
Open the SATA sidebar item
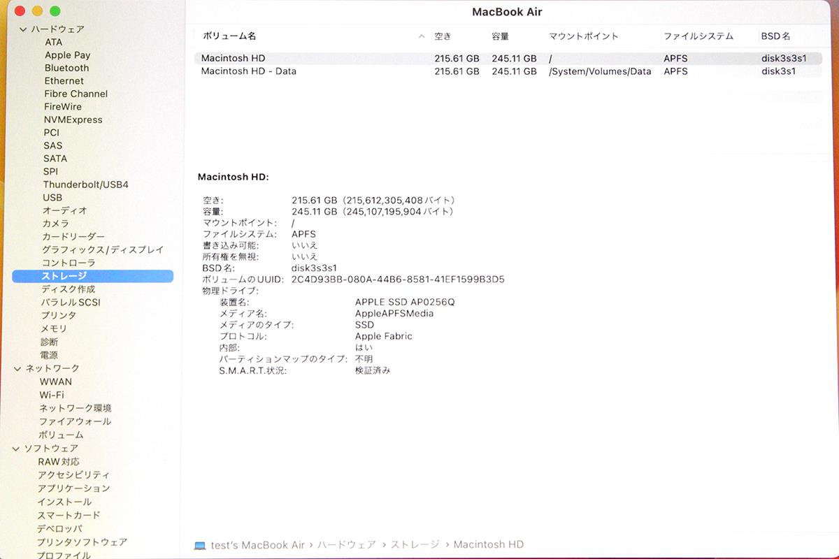pyautogui.click(x=55, y=159)
